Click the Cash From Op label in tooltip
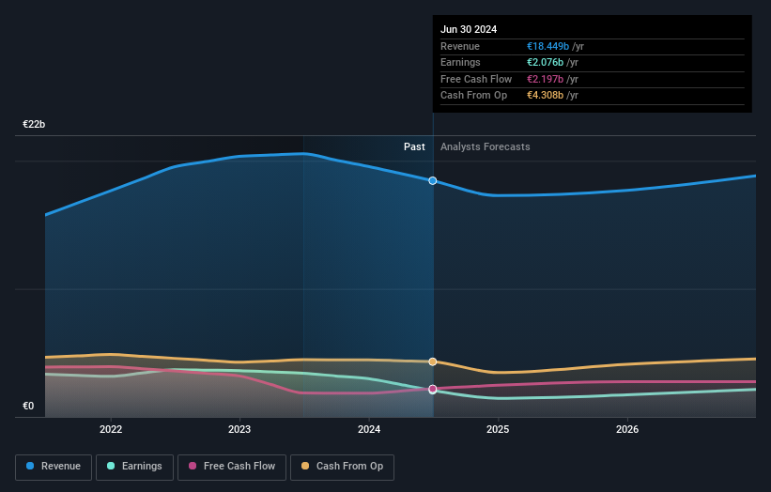 (473, 96)
